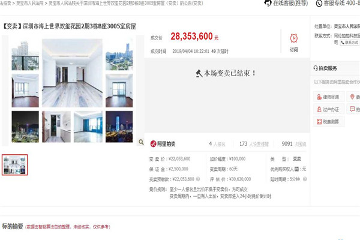The image size is (360, 240).
Task: Click the 联系方式 phone button
Action: pyautogui.click(x=349, y=43)
